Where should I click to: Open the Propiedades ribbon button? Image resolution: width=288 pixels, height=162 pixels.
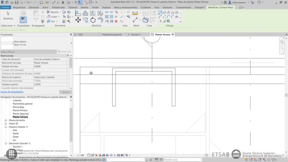click(x=23, y=20)
